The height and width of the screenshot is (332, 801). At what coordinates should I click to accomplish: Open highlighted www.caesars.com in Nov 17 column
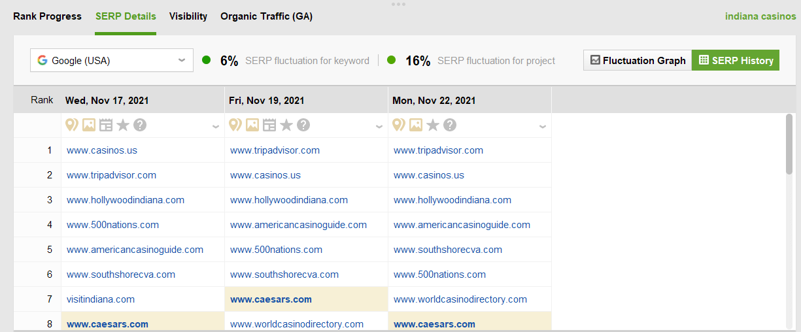[107, 324]
